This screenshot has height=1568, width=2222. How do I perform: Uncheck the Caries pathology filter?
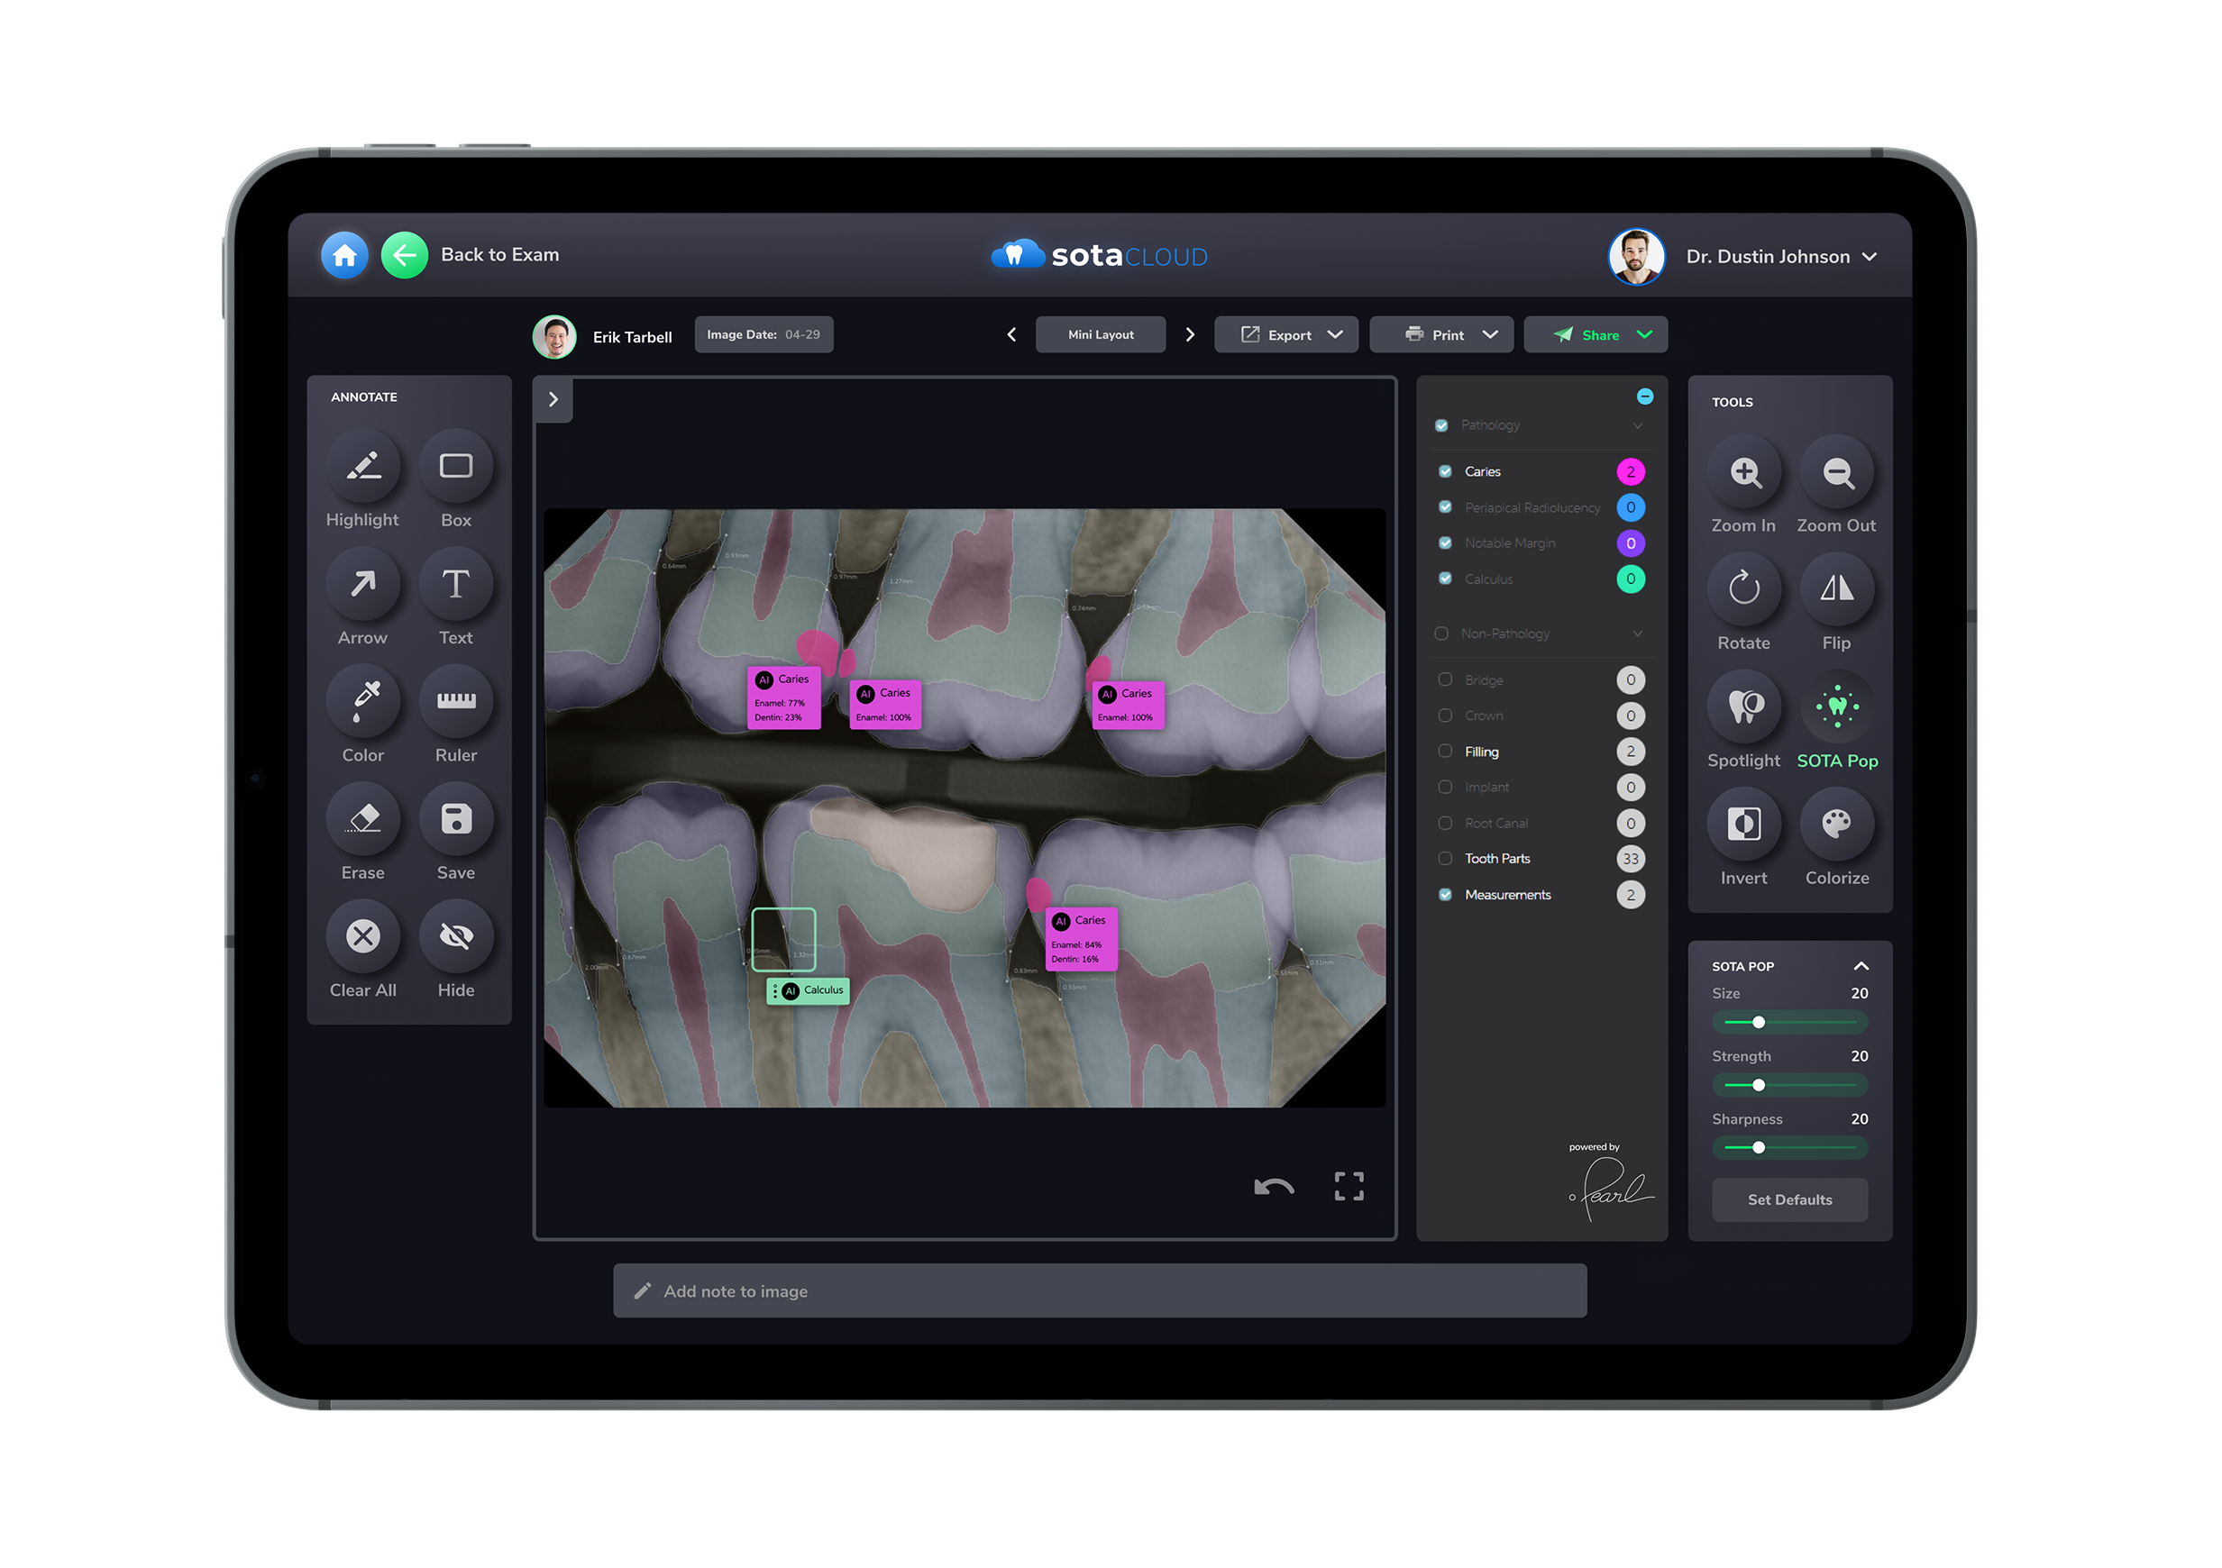pos(1445,471)
